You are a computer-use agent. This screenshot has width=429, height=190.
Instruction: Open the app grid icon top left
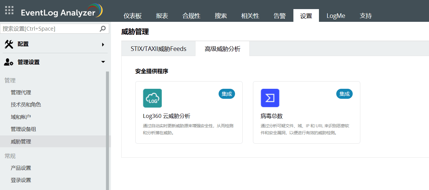9,10
